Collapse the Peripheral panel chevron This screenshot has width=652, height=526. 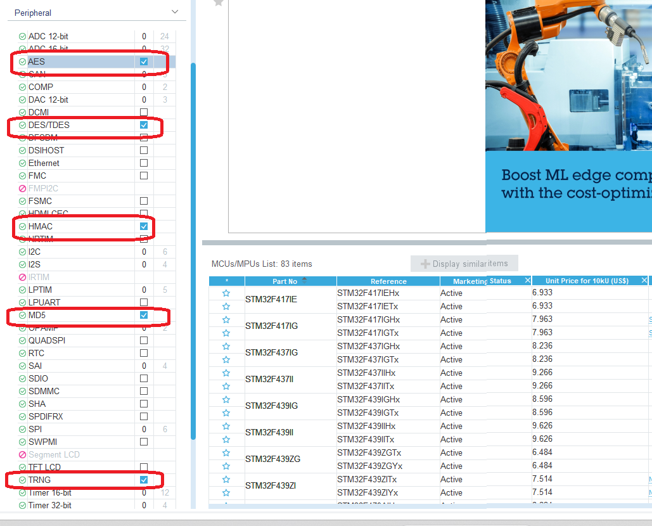coord(176,11)
